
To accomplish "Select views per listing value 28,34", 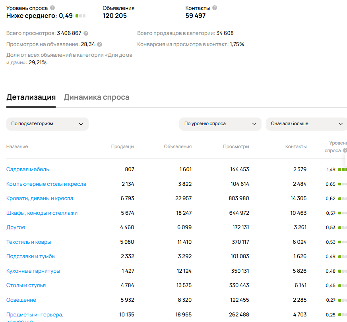I will tap(87, 44).
